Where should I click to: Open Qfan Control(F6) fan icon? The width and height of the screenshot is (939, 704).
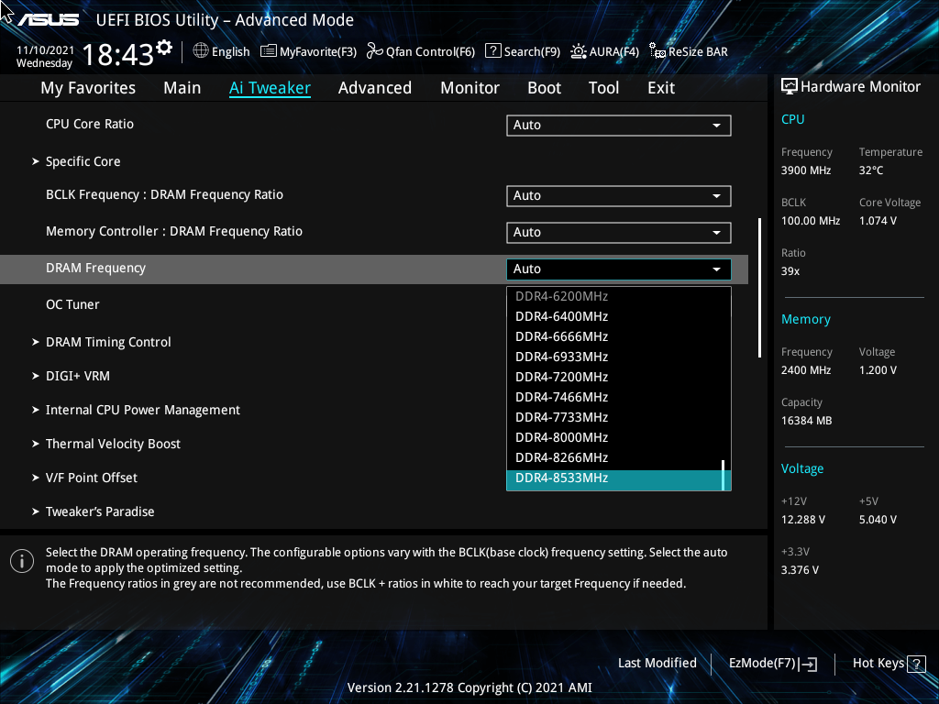(x=375, y=51)
